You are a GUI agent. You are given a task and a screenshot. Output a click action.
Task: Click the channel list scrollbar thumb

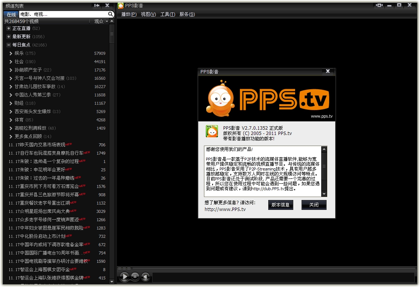point(112,34)
